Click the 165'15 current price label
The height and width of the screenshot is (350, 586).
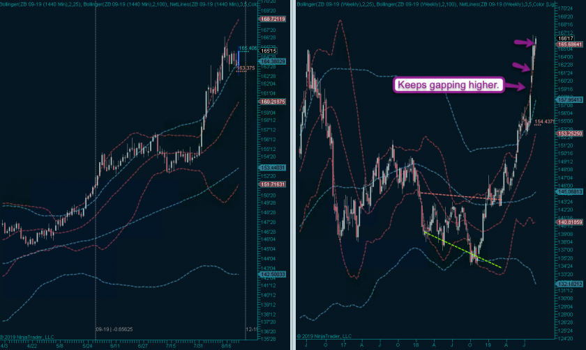[269, 51]
